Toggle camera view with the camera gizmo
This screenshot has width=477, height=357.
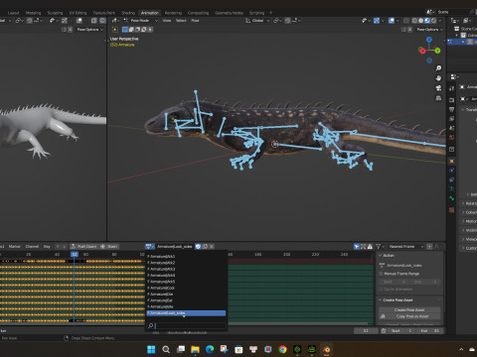point(438,88)
